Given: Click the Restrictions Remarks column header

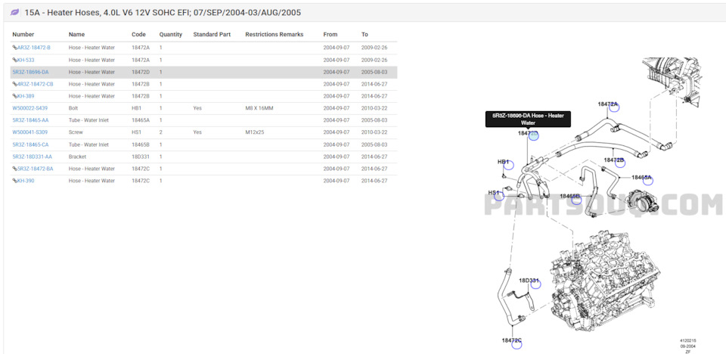Looking at the screenshot, I should [x=274, y=35].
